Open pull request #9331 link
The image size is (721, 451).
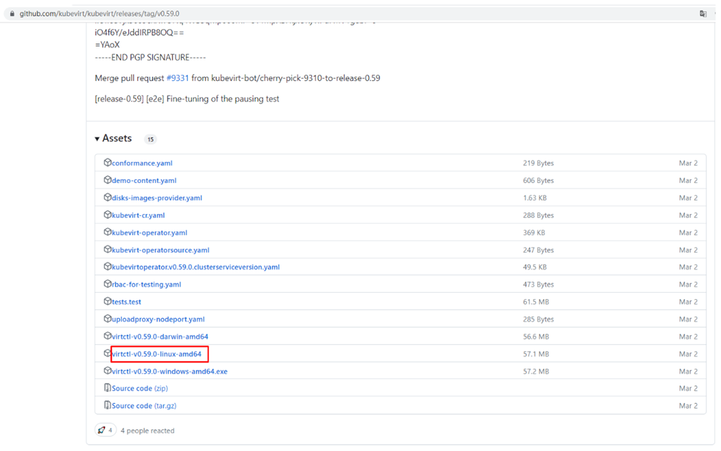coord(177,78)
